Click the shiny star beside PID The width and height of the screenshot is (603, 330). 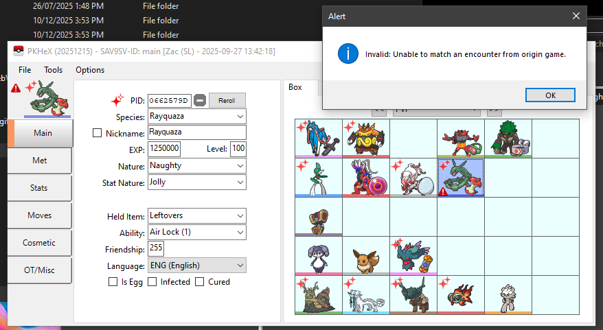pos(117,100)
